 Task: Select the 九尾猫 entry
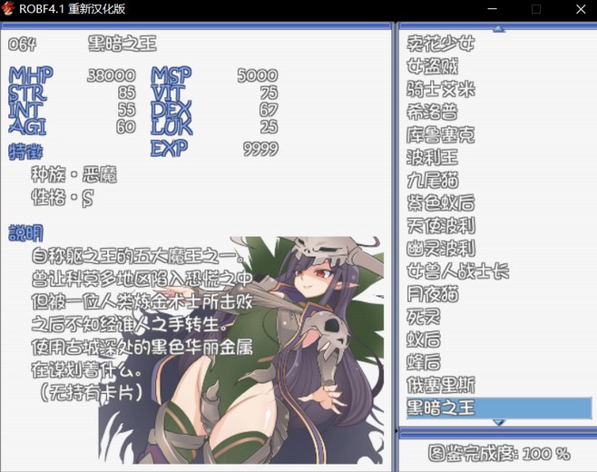(432, 180)
